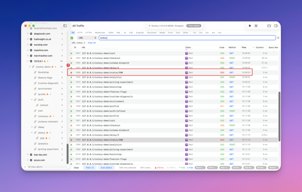302x192 pixels.
Task: Toggle the 2xx status filter
Action: pyautogui.click(x=201, y=33)
